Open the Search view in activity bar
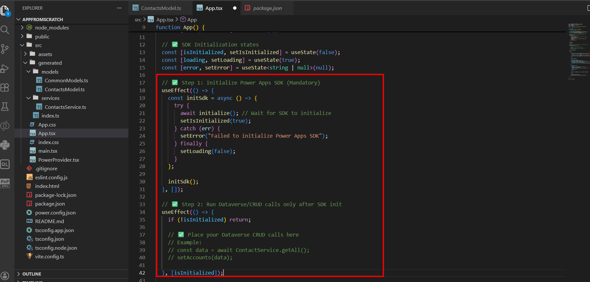The width and height of the screenshot is (590, 282). tap(5, 30)
